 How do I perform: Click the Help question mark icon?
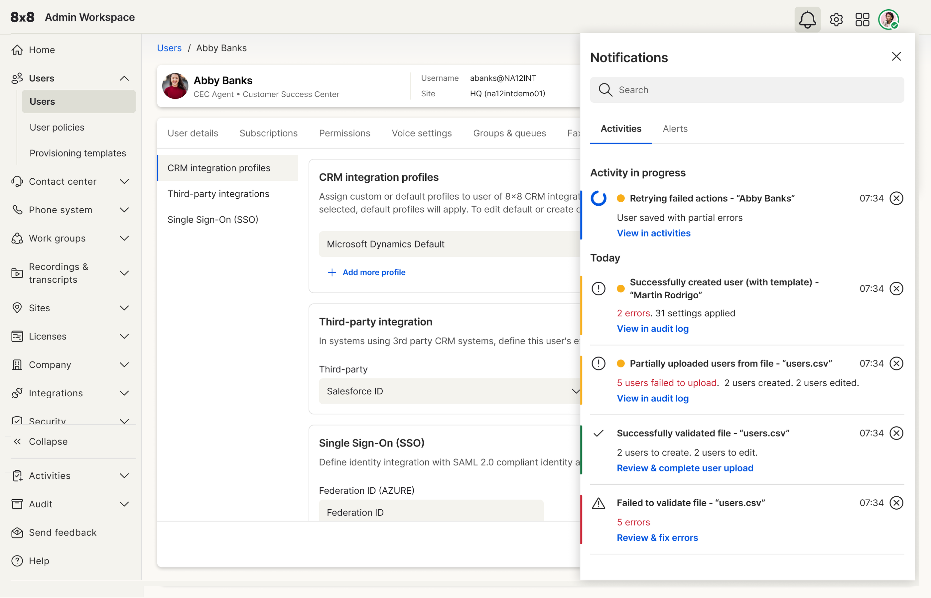[17, 561]
